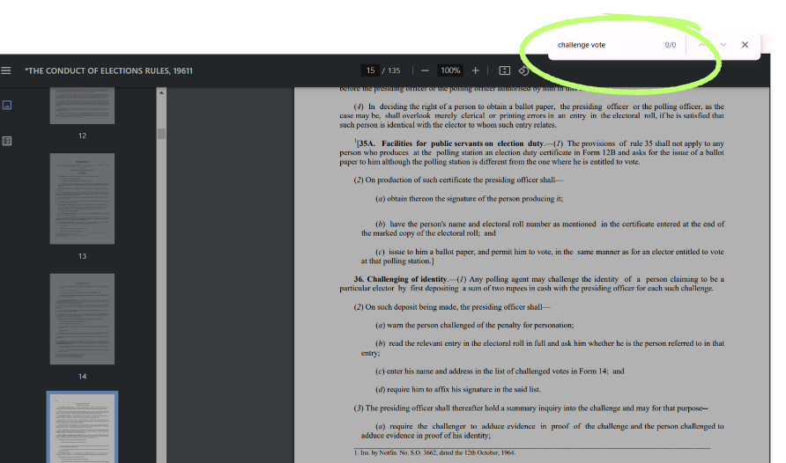Select page 14 thumbnail

82,318
